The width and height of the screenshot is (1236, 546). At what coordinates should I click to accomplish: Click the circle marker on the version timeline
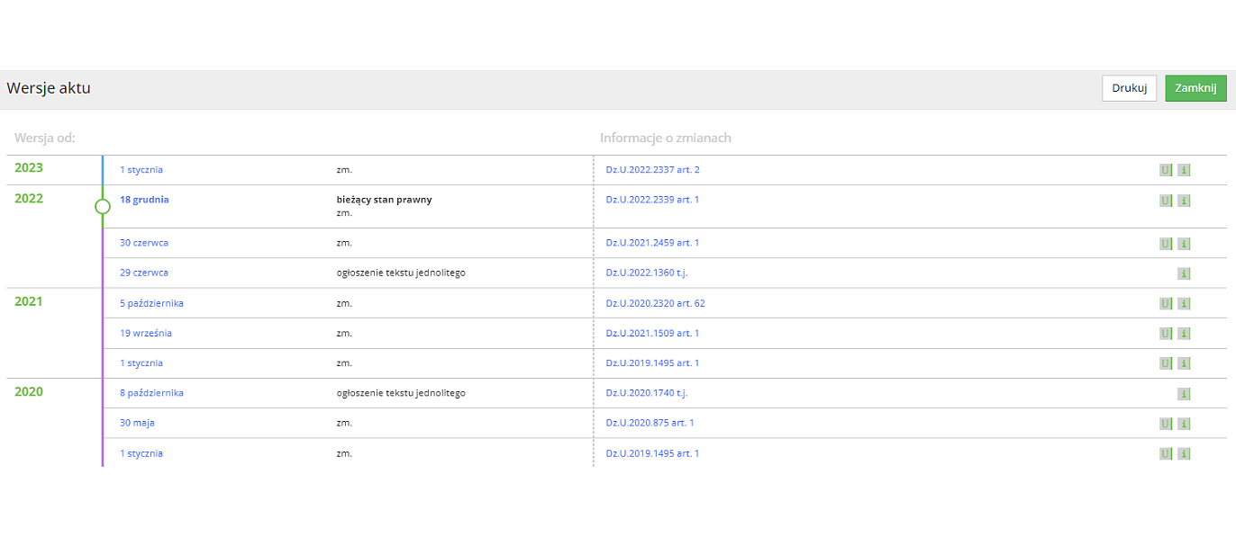coord(103,207)
